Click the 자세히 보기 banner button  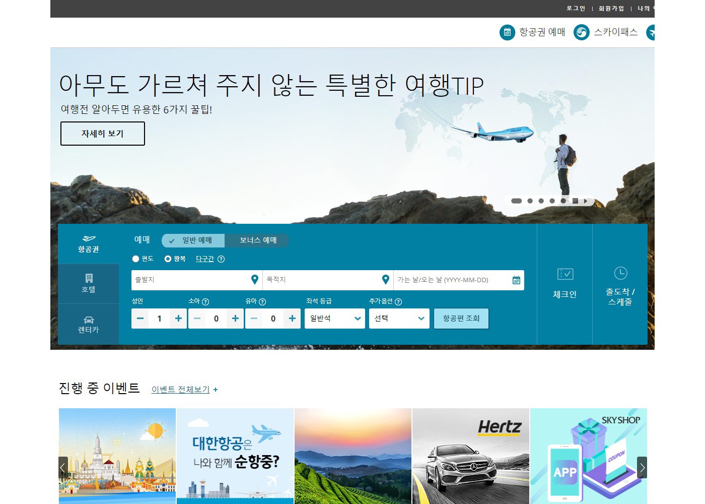(103, 134)
